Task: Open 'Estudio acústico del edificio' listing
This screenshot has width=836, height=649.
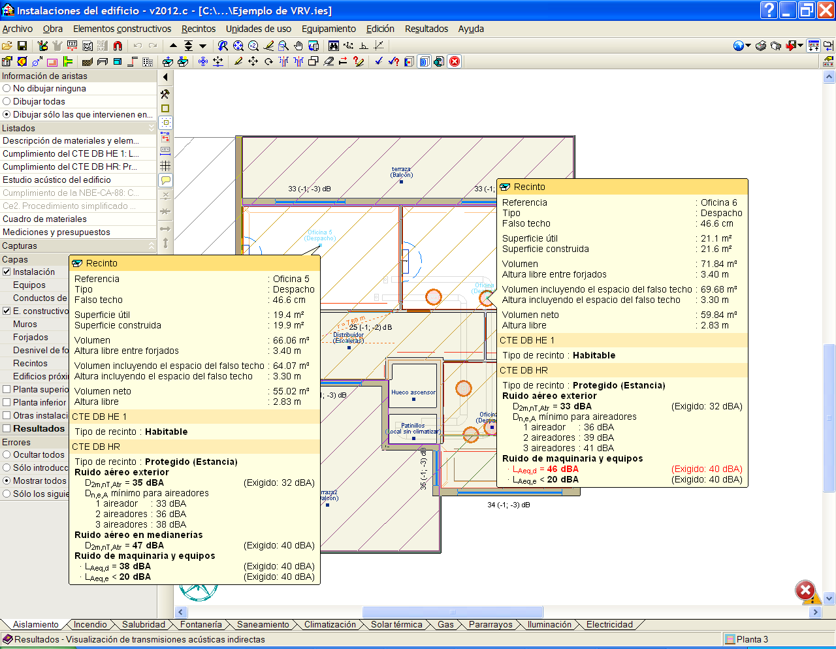Action: pyautogui.click(x=57, y=180)
